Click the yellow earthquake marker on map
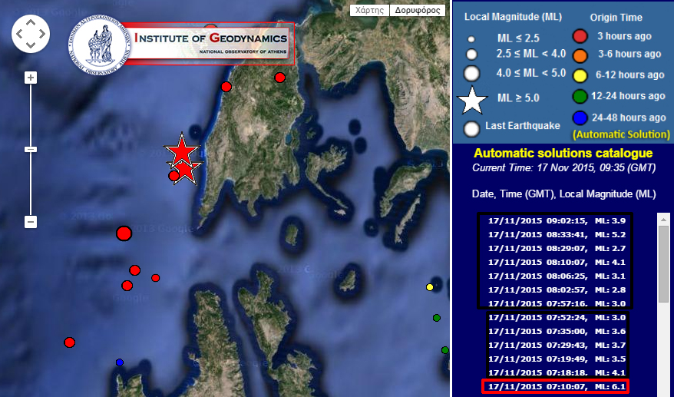The image size is (674, 397). tap(430, 287)
